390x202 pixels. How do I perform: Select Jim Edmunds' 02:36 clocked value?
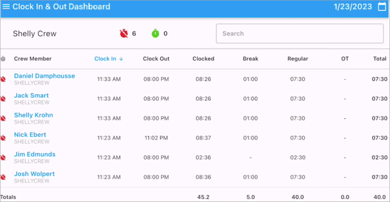[x=203, y=158]
